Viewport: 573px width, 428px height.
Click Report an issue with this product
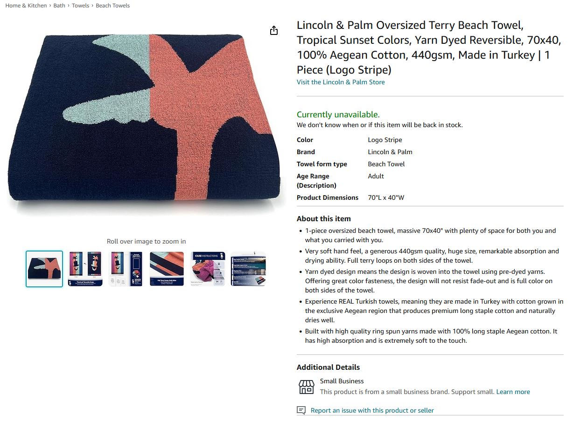372,410
